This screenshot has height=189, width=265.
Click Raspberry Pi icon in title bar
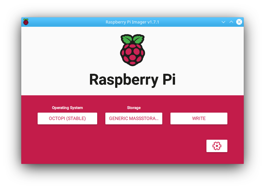(x=26, y=22)
